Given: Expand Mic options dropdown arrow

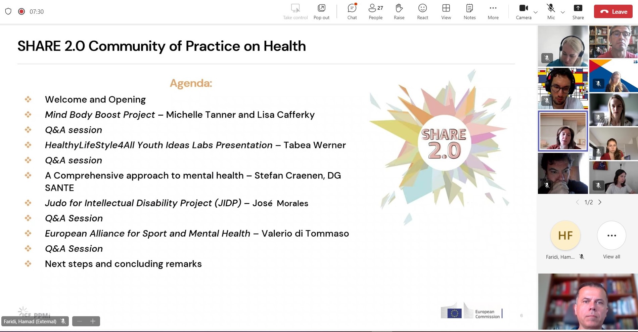Looking at the screenshot, I should coord(563,12).
